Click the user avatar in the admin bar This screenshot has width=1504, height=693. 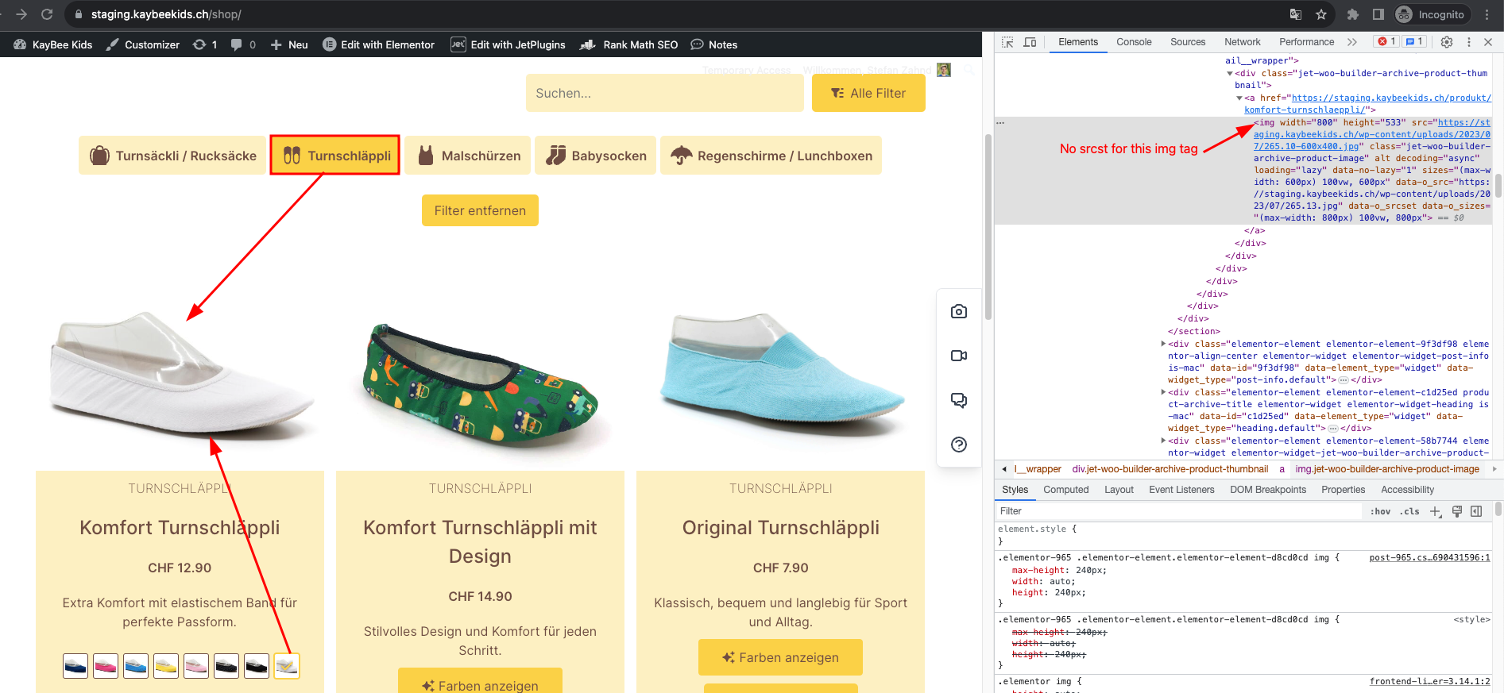point(944,70)
